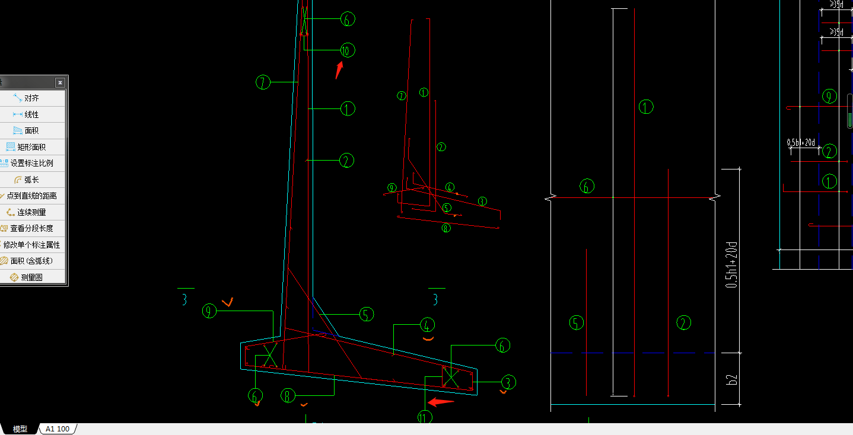Choose the 面积 area measuring tool
The height and width of the screenshot is (435, 853).
pyautogui.click(x=33, y=130)
